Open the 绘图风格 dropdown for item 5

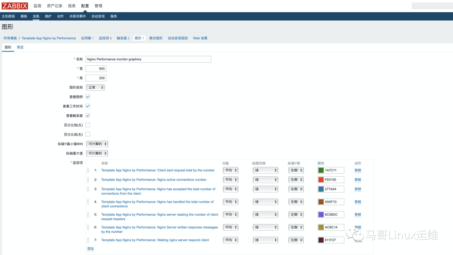(x=266, y=215)
